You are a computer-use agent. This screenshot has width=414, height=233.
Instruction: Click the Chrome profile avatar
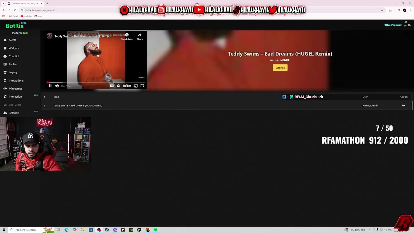(x=404, y=10)
